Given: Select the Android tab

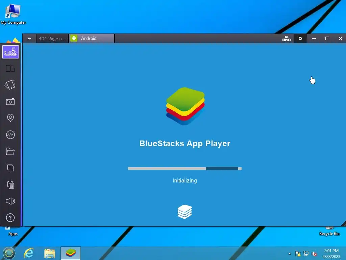Looking at the screenshot, I should [92, 39].
